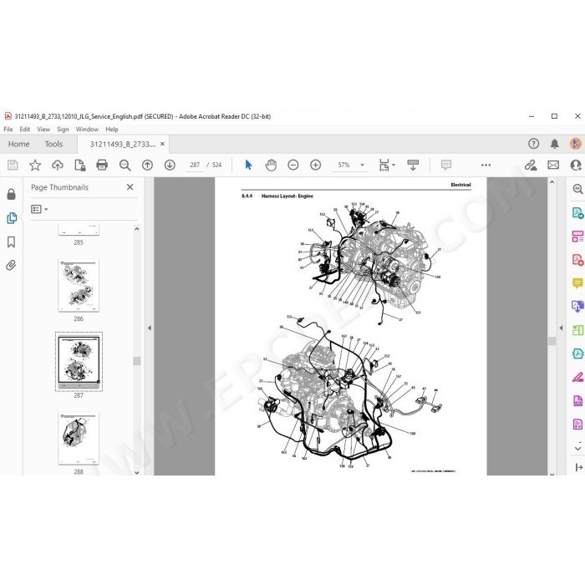Open the user account avatar
The height and width of the screenshot is (585, 585).
coord(576,144)
